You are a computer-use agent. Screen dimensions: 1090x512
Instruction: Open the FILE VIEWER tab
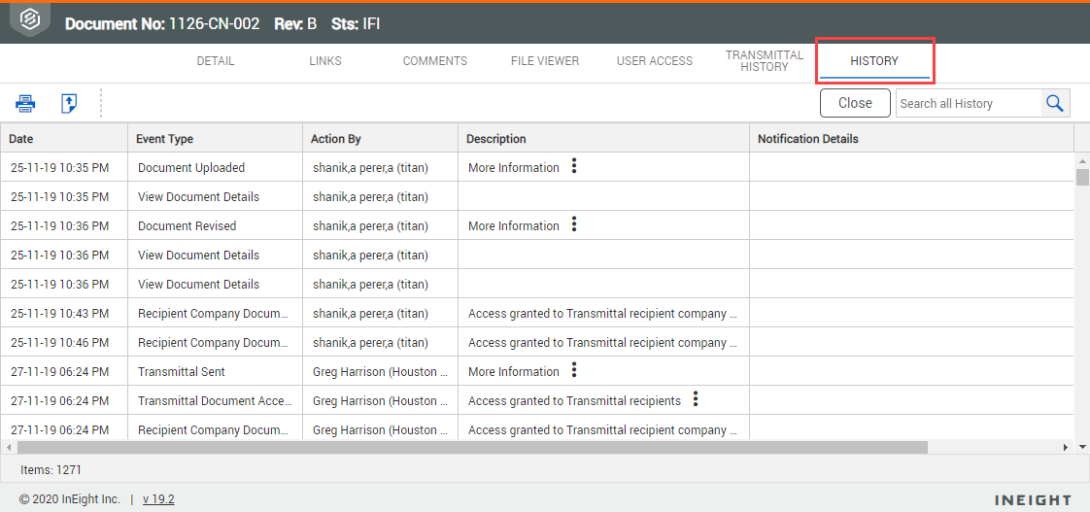tap(545, 61)
